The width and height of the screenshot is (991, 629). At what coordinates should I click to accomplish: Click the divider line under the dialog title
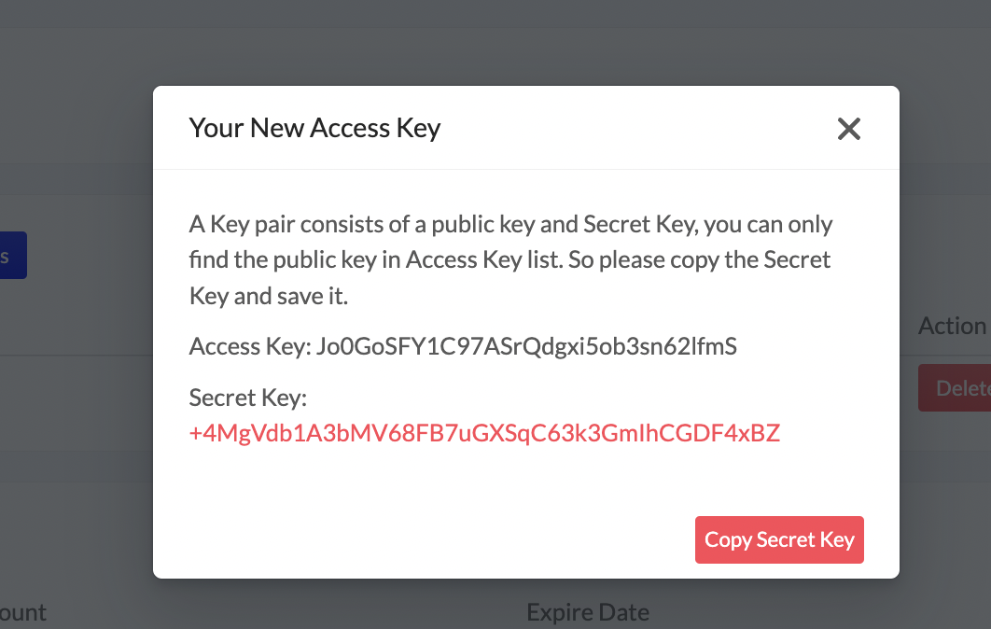tap(525, 170)
